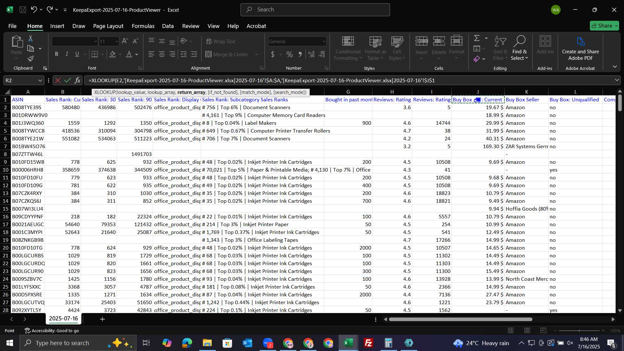
Task: Open the Font name dropdown
Action: click(x=95, y=42)
